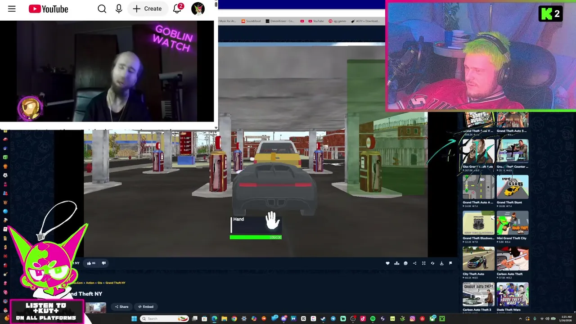Image resolution: width=576 pixels, height=324 pixels.
Task: Click the voice search microphone icon
Action: [x=119, y=9]
